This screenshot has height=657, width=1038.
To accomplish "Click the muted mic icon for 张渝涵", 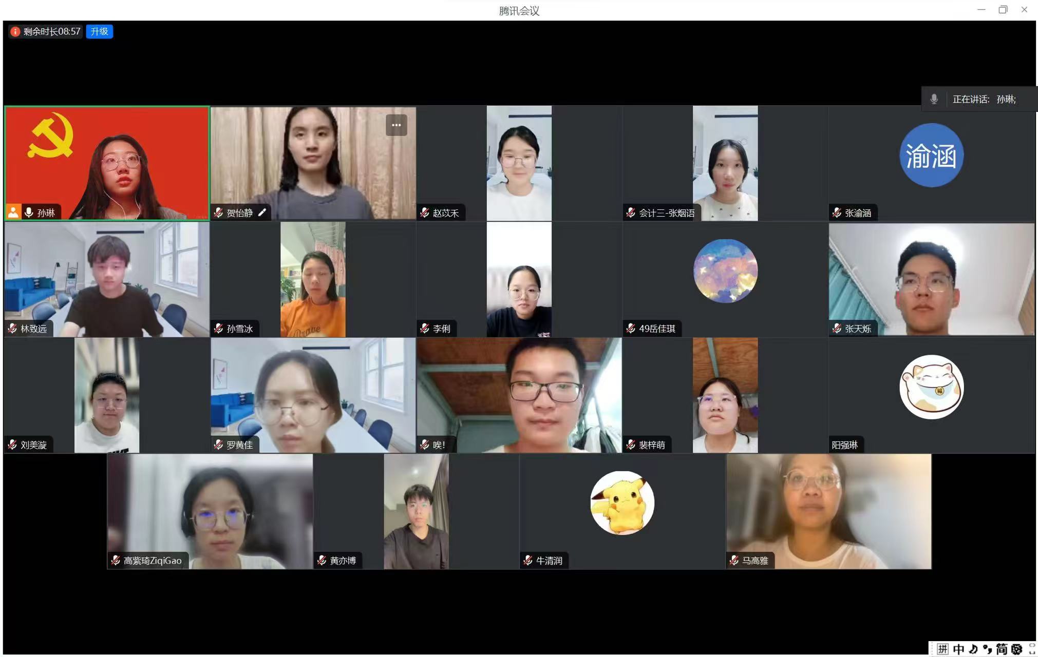I will pos(837,212).
